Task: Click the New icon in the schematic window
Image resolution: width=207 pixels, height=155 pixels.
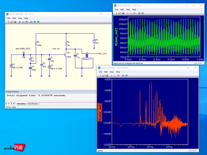Action: click(8, 22)
